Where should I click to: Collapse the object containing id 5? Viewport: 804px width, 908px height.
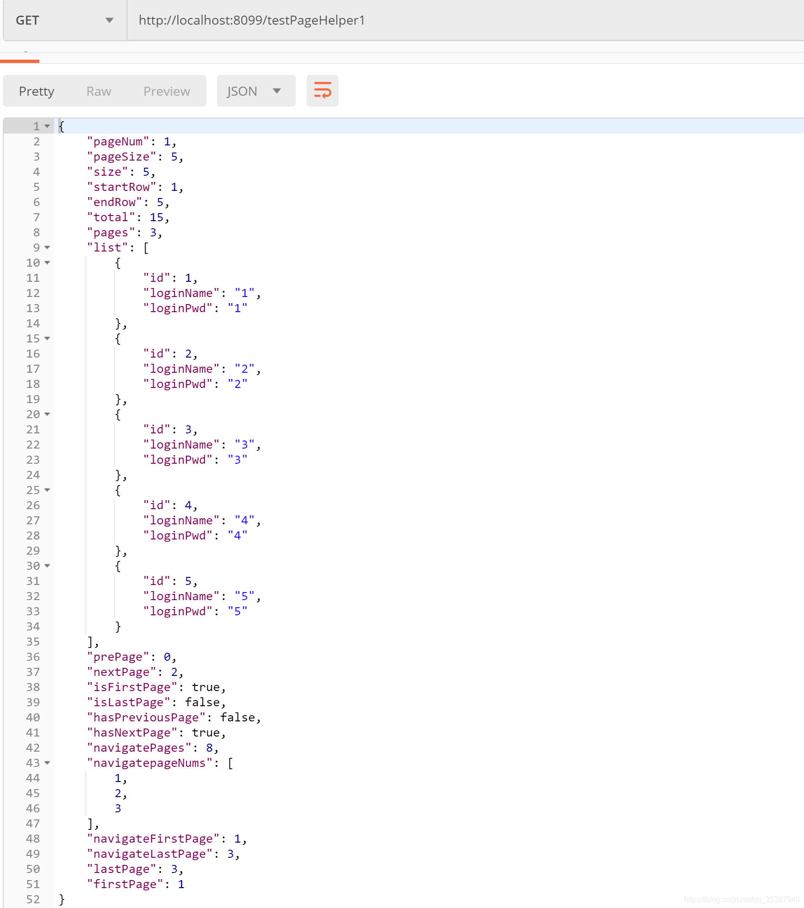point(46,566)
